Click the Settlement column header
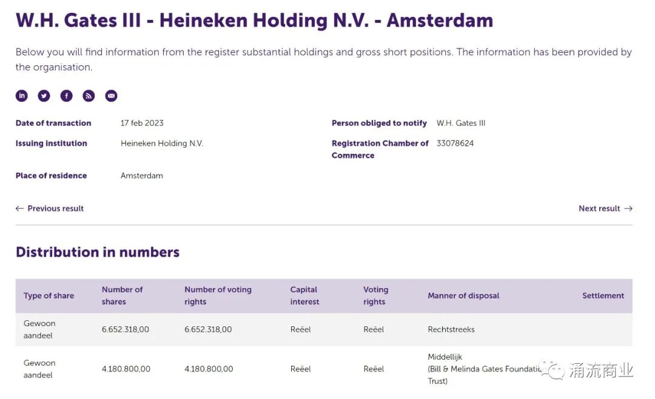This screenshot has width=655, height=399. coord(603,296)
